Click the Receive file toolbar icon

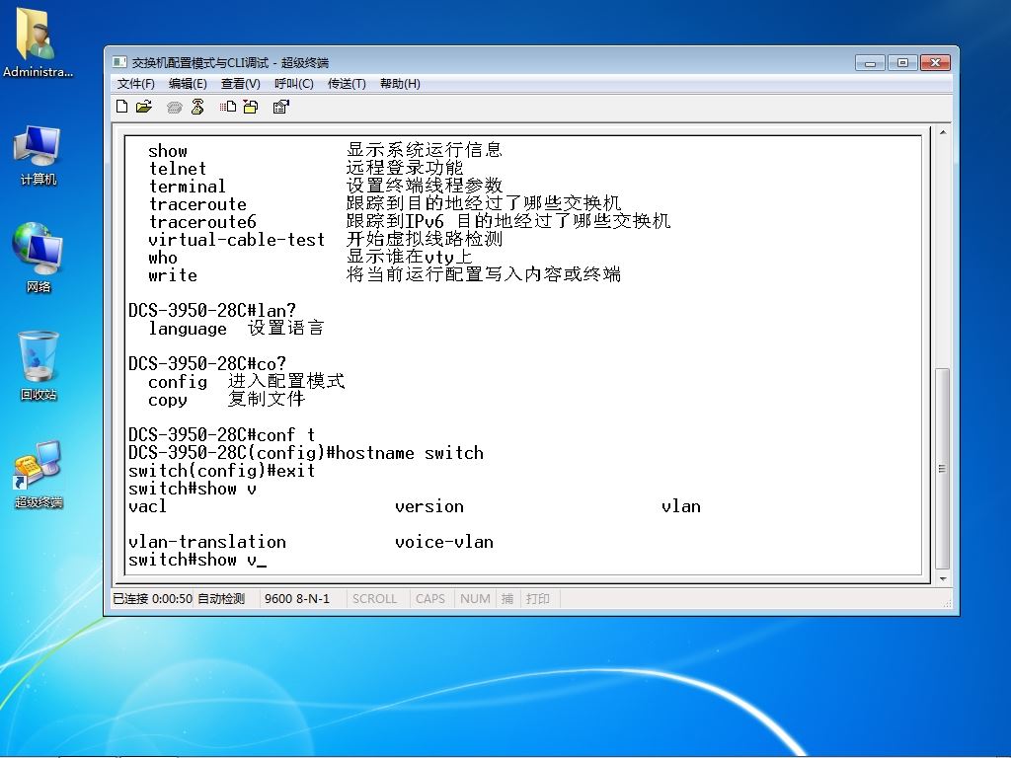(251, 107)
